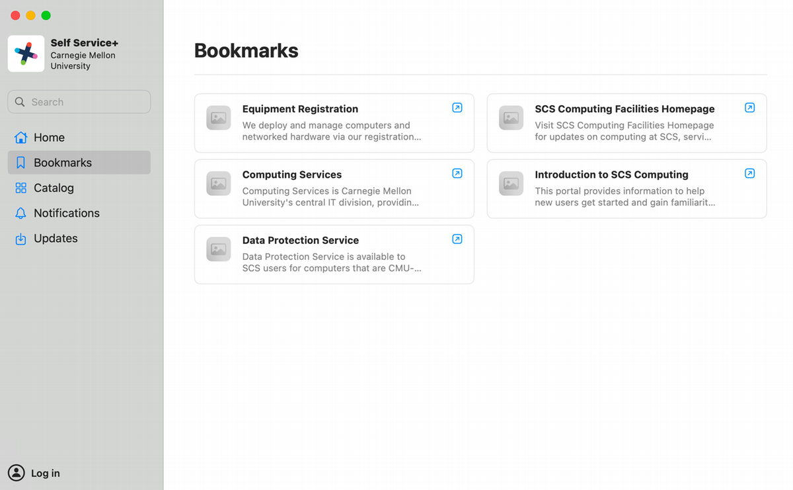
Task: Open the Equipment Registration title link
Action: click(x=300, y=109)
